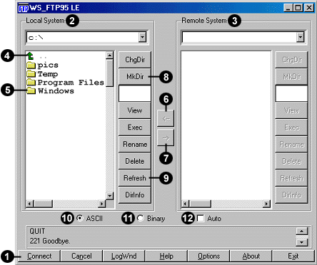Open the local drive c:\ dropdown

[142, 37]
